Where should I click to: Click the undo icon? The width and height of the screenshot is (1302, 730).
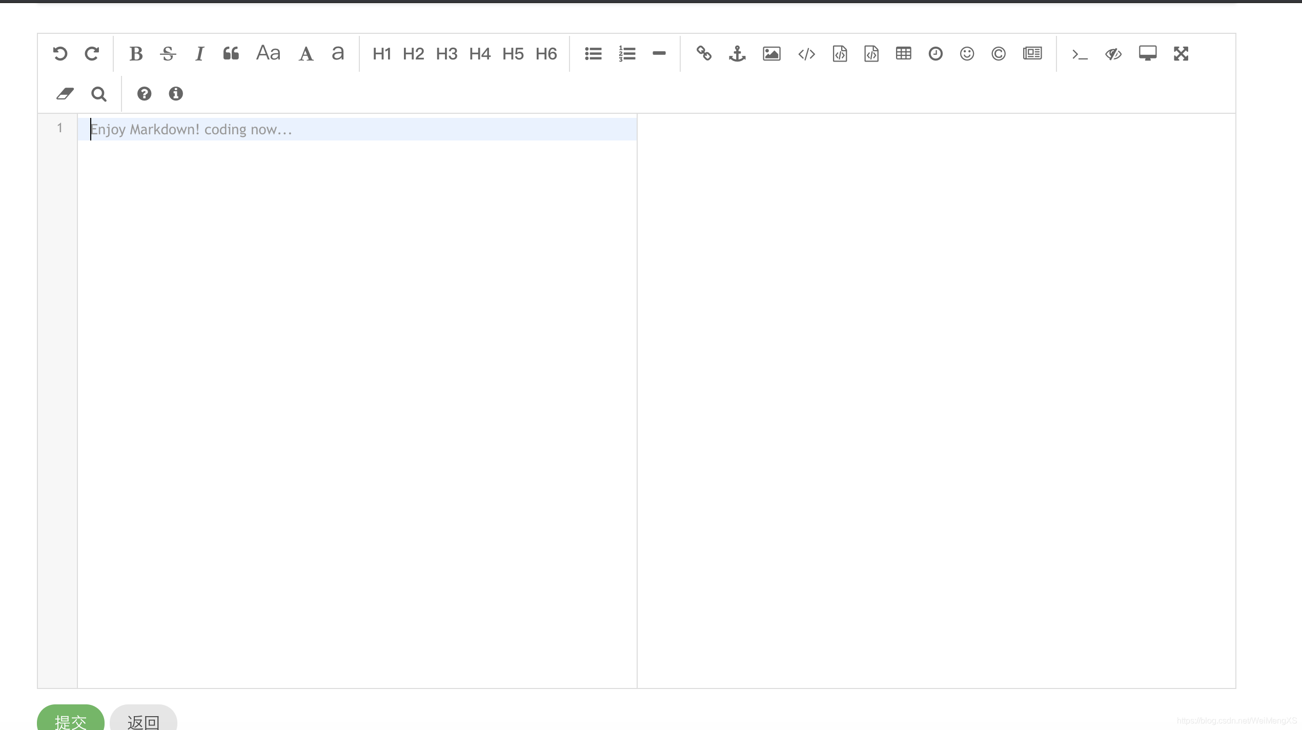point(60,54)
